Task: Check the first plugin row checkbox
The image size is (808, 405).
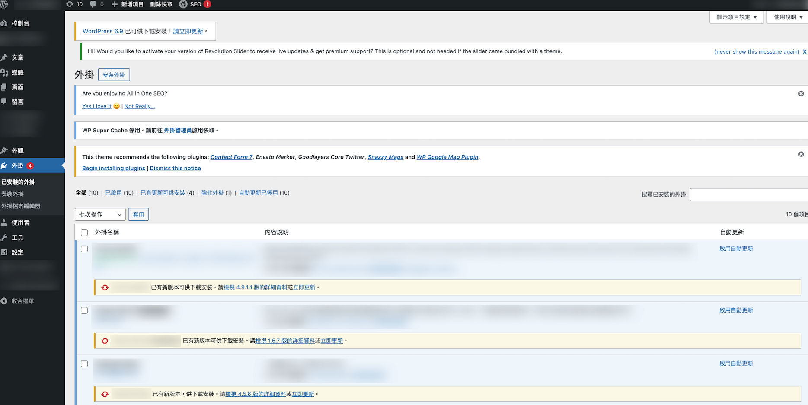Action: [x=84, y=249]
